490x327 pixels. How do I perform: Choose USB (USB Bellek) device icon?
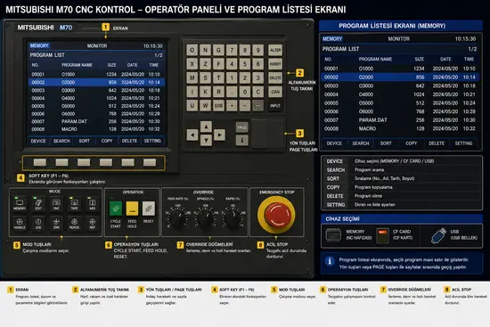point(438,235)
